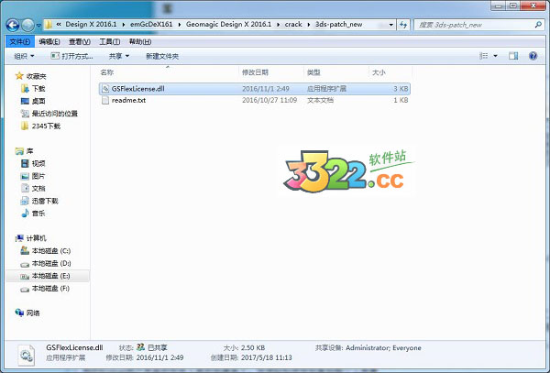Click the details pane dll file thumbnail
This screenshot has width=550, height=373.
point(27,355)
